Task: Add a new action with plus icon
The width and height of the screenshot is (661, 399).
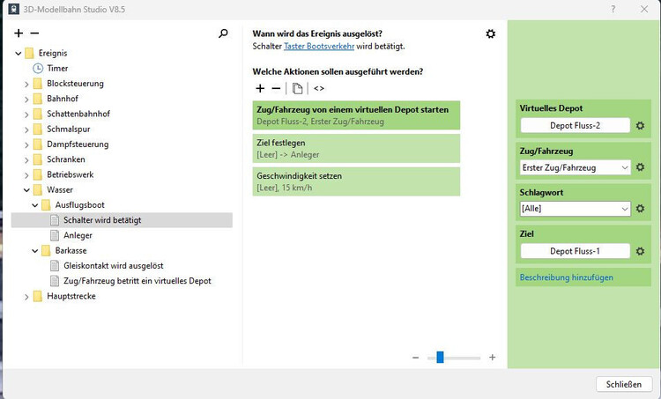Action: click(x=260, y=88)
